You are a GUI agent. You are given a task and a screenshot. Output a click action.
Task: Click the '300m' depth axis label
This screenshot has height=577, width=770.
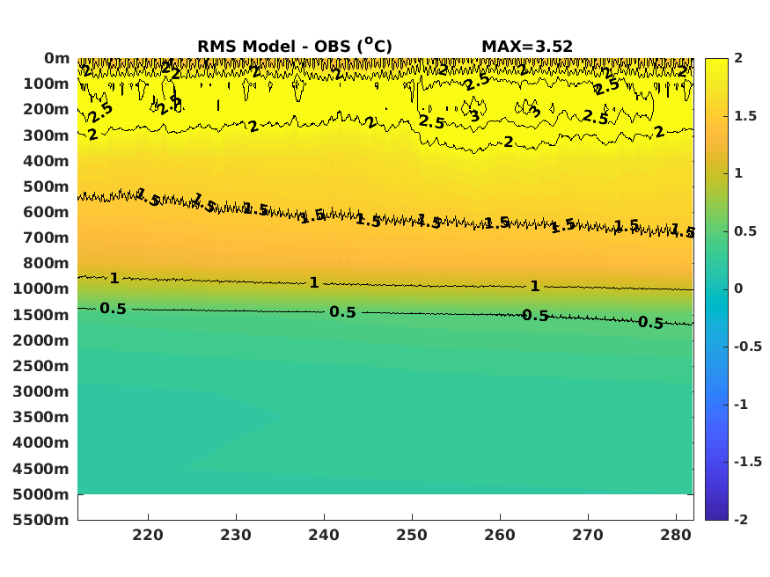coord(46,135)
